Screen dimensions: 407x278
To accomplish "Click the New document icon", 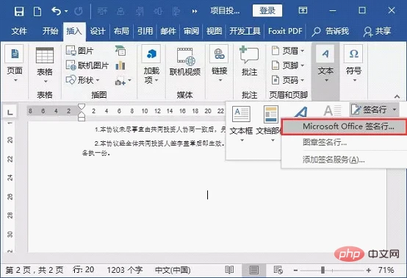I will click(x=37, y=11).
